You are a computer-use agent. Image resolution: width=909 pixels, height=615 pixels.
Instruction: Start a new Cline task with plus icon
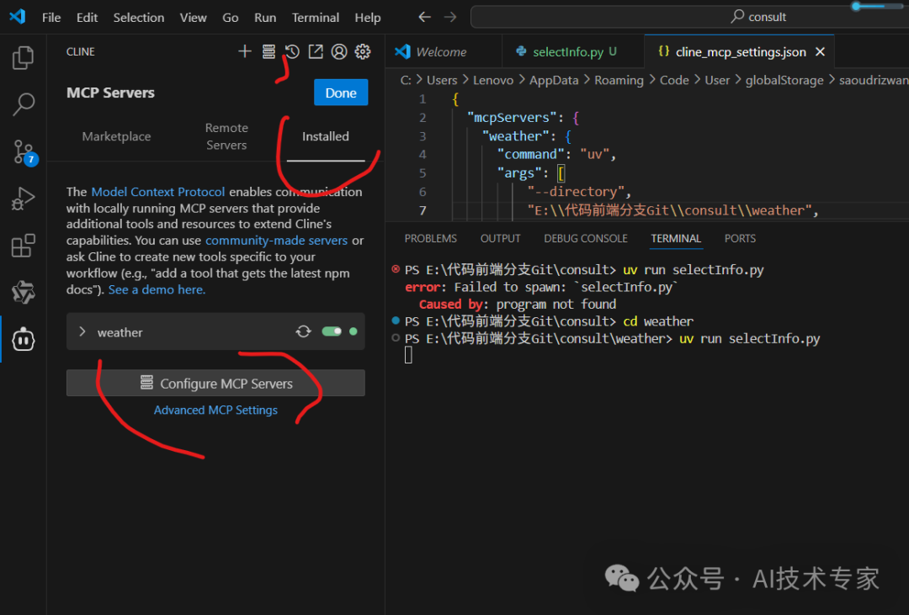click(245, 51)
